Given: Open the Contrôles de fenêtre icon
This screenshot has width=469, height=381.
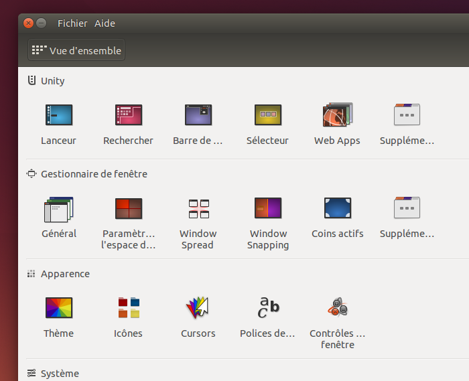Looking at the screenshot, I should (x=337, y=308).
